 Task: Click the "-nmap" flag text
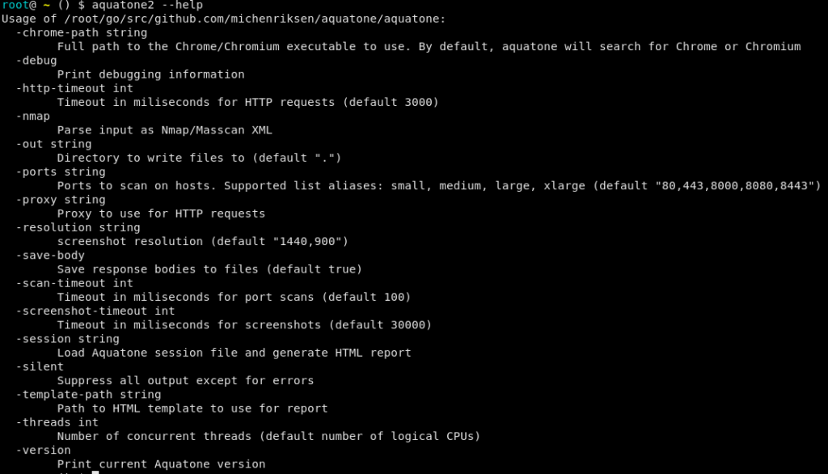click(32, 116)
